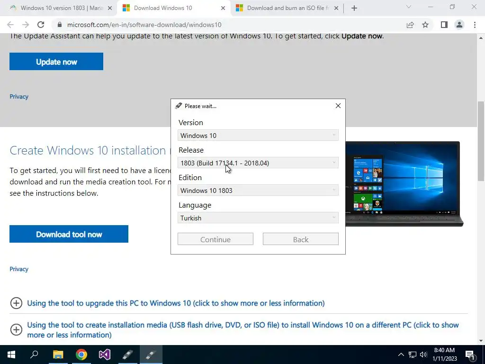The image size is (485, 364).
Task: Open the Release dropdown showing 1803 build
Action: point(258,163)
